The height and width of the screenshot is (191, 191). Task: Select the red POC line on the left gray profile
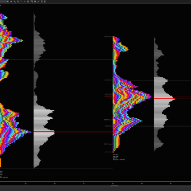pos(44,132)
